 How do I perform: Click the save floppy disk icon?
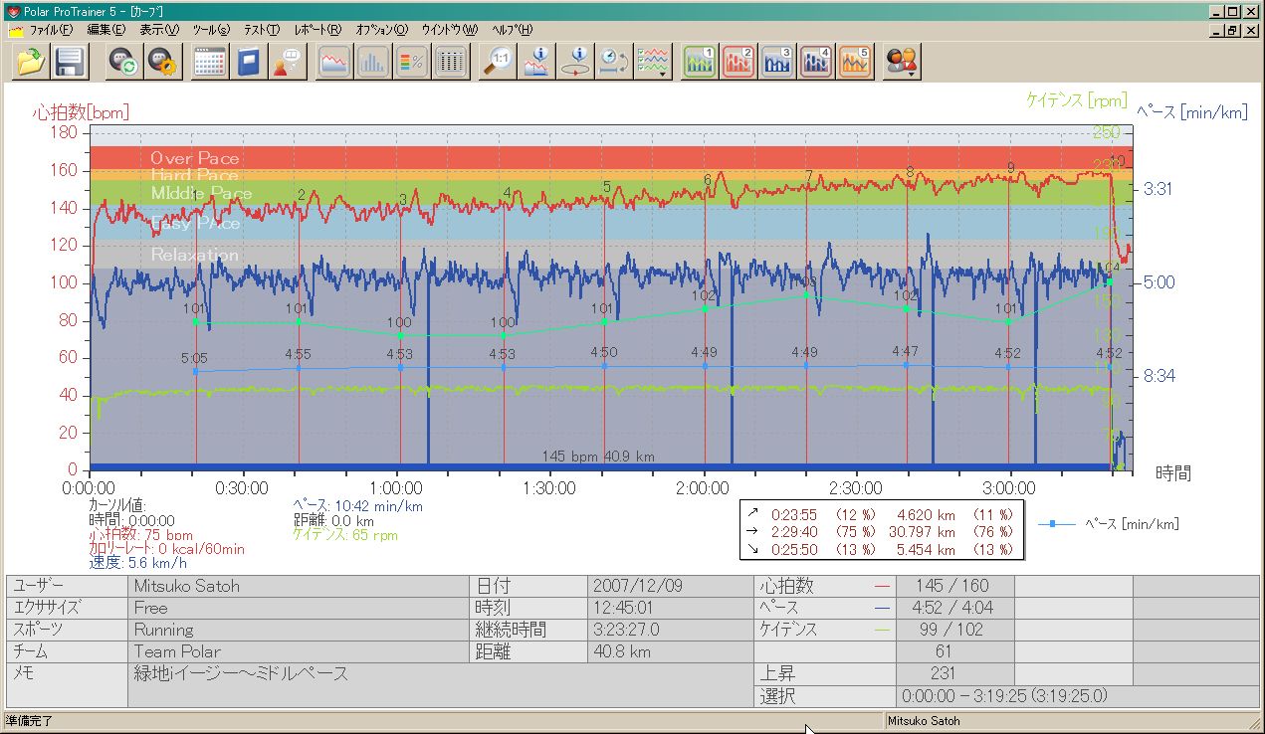tap(69, 63)
